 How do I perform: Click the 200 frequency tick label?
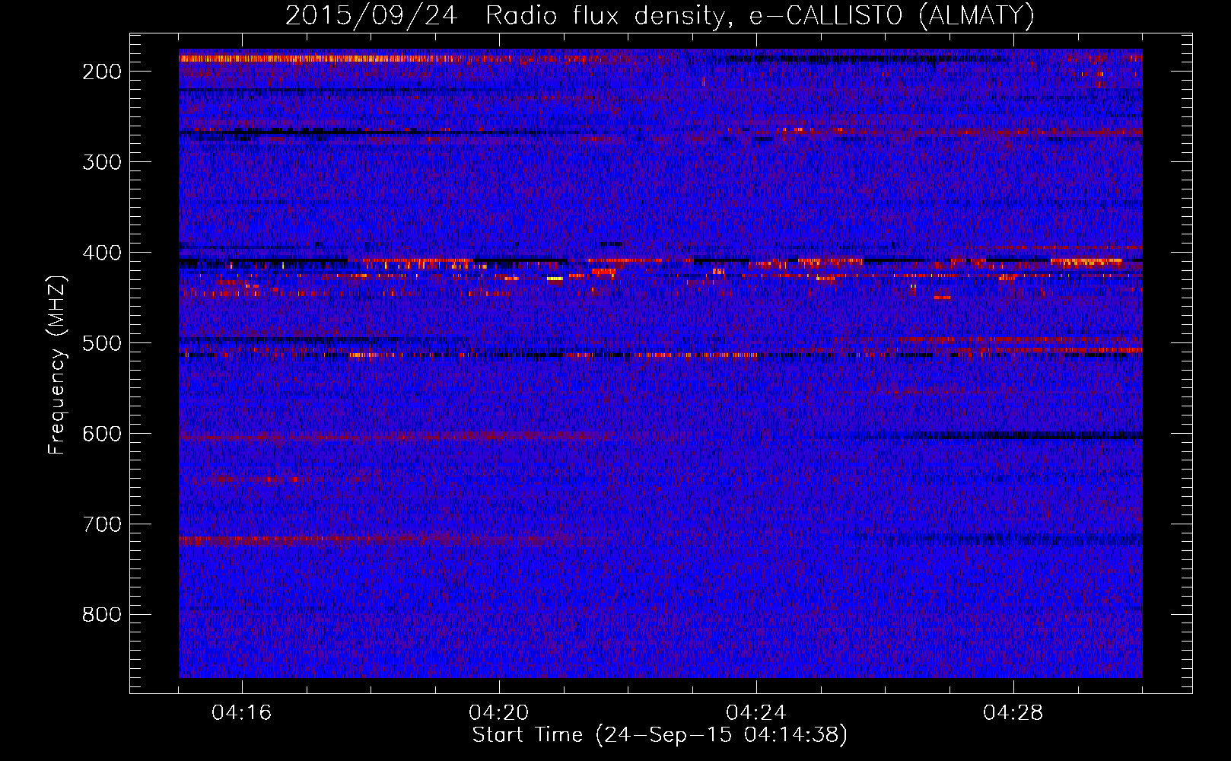click(x=102, y=72)
